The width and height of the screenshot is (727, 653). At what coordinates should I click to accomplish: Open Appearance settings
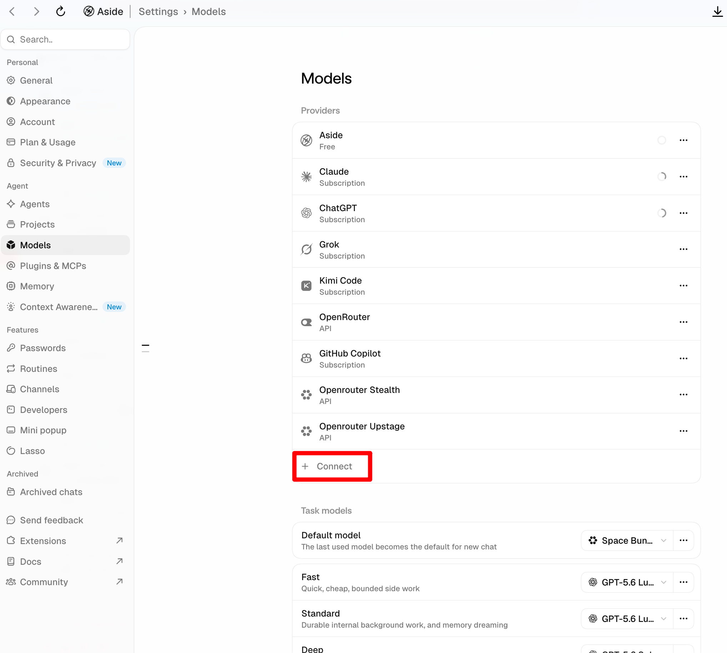[x=65, y=101]
